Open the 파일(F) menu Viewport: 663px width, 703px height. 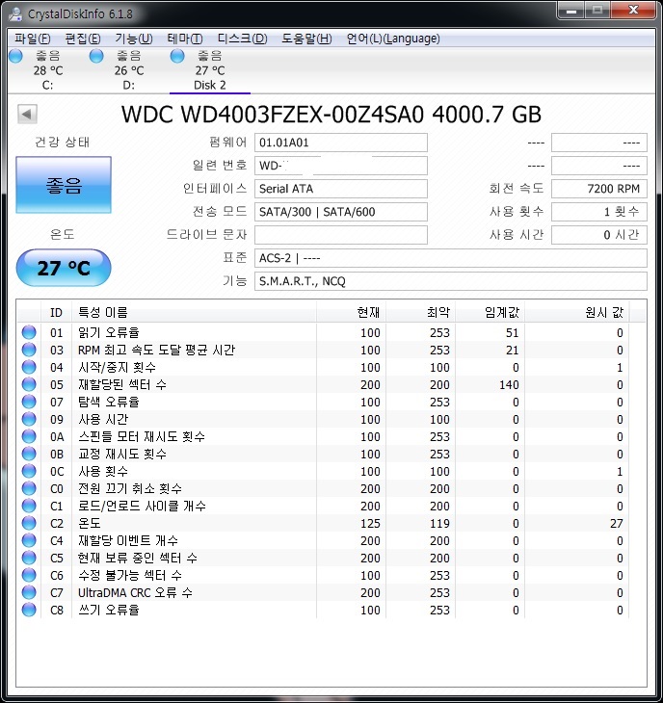point(33,39)
